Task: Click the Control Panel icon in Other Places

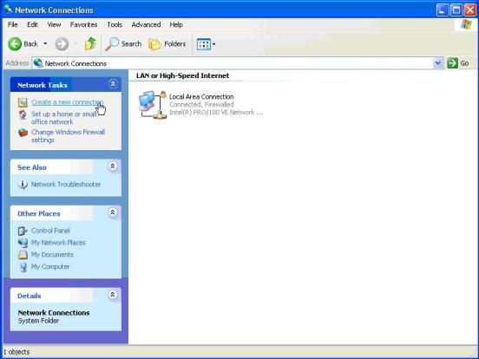Action: pos(23,231)
